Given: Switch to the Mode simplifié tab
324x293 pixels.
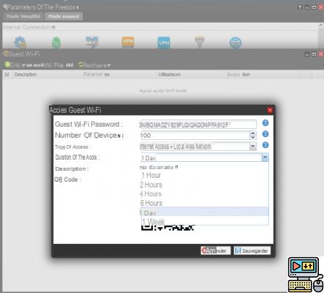Looking at the screenshot, I should point(23,16).
